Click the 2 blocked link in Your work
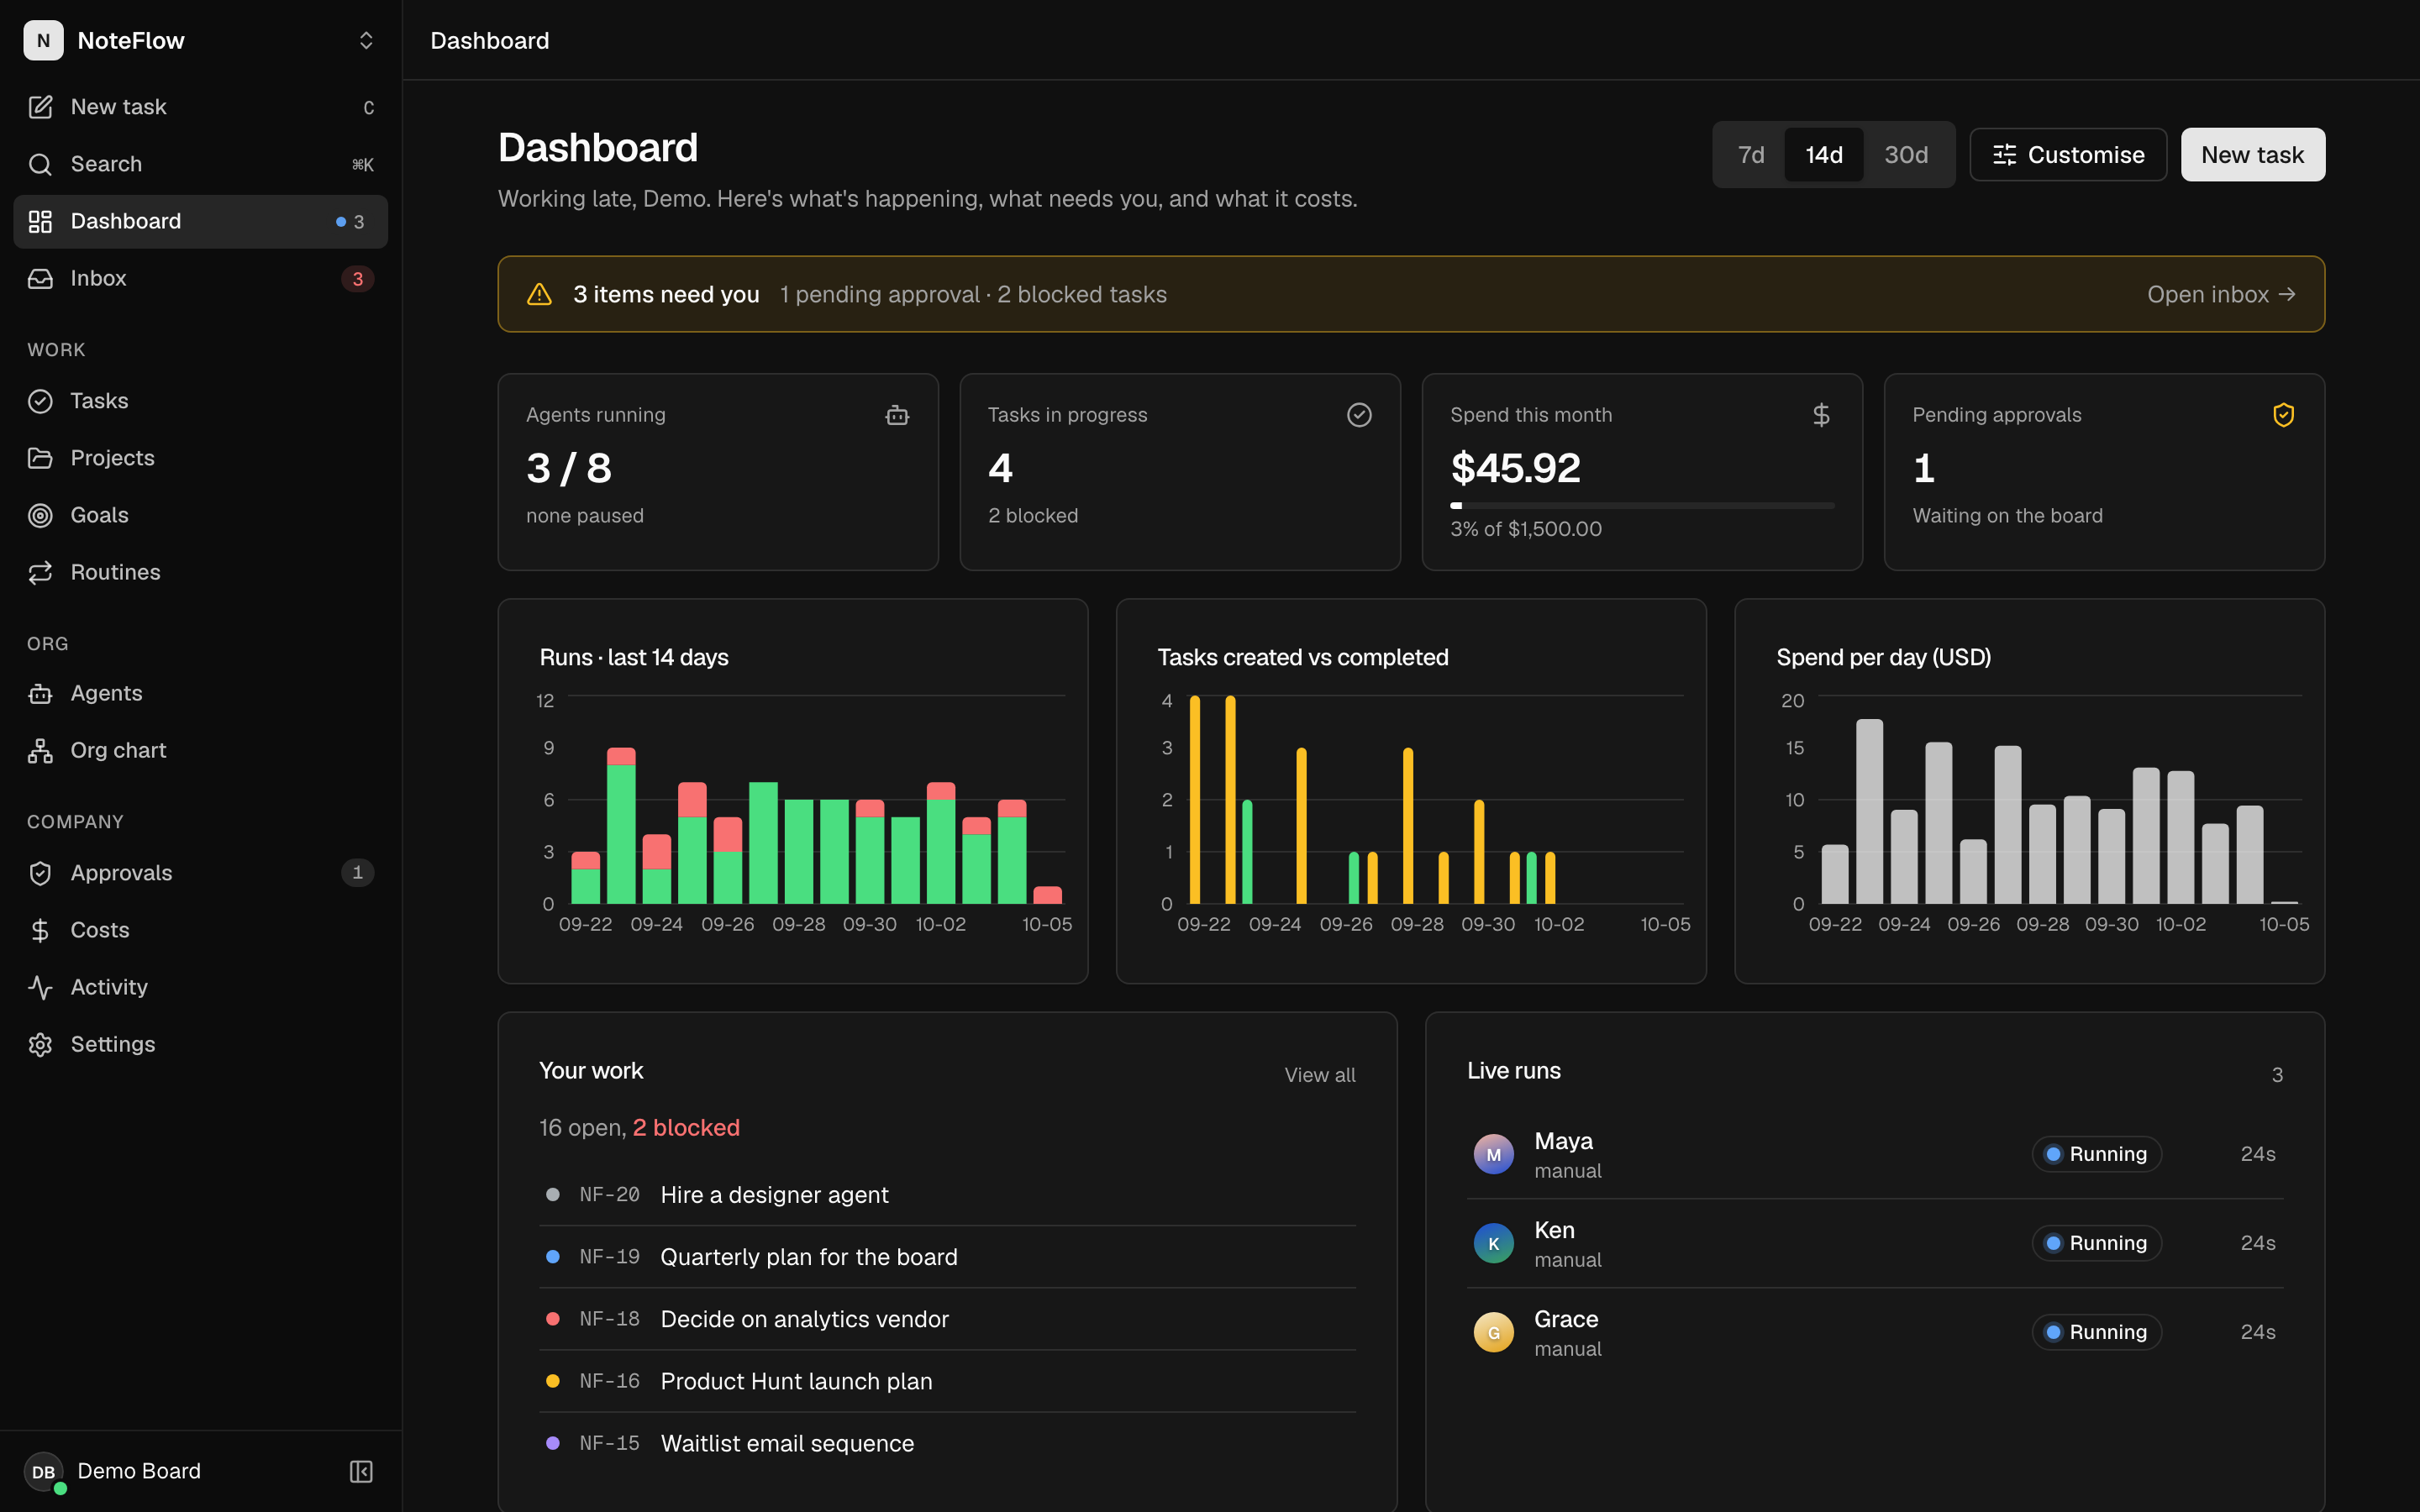 [686, 1128]
